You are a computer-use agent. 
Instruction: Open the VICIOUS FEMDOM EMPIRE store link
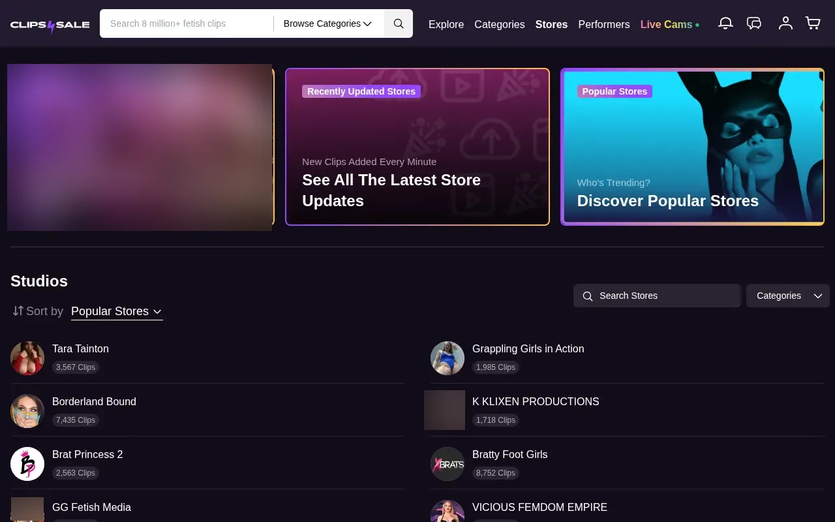click(539, 508)
